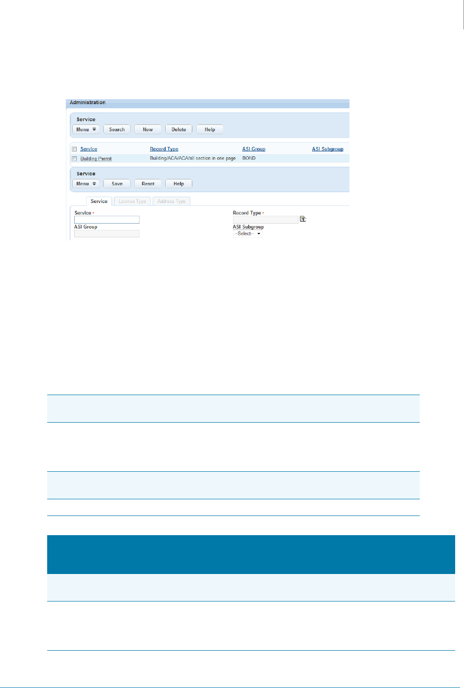Open the Menu dropdown beside the Save button

[86, 184]
